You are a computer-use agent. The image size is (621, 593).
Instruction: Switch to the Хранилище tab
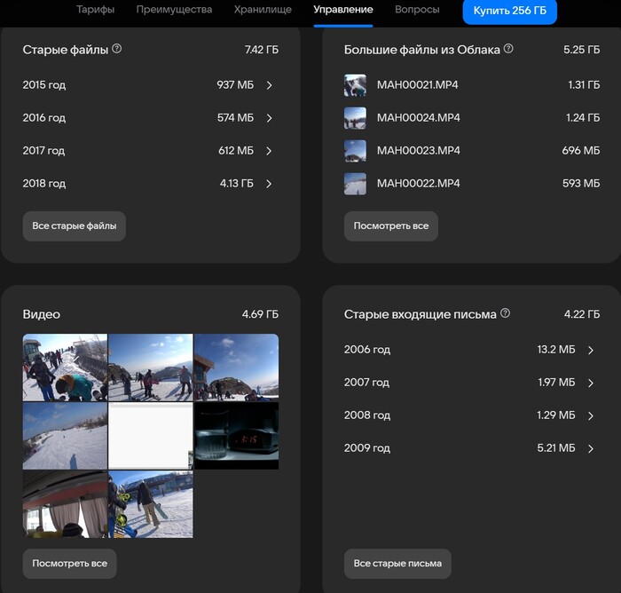point(263,10)
